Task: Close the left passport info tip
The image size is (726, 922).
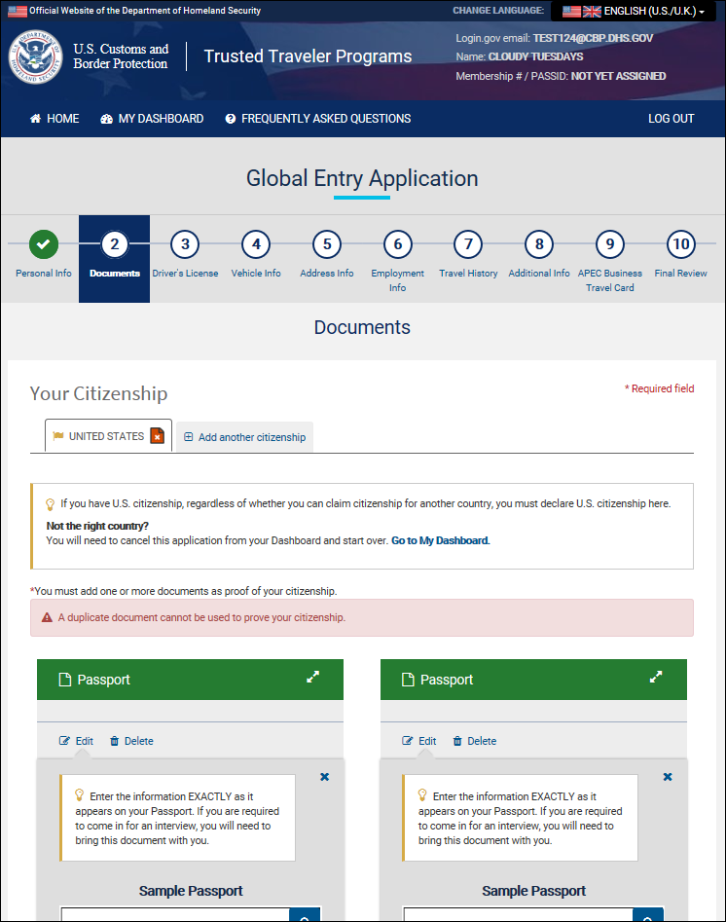Action: [x=325, y=777]
